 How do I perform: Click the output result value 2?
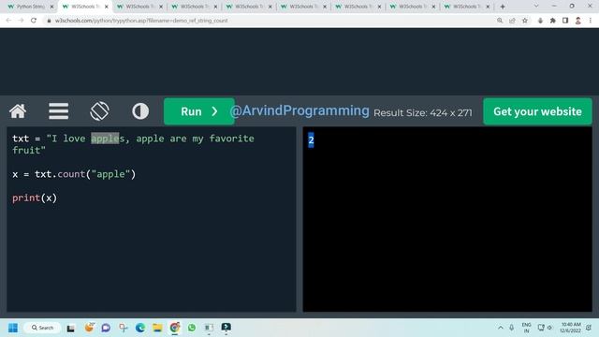click(311, 139)
